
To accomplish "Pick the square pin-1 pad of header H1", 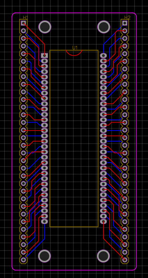I will pyautogui.click(x=23, y=23).
